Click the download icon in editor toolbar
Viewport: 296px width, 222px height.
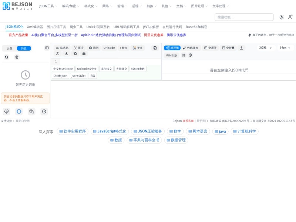(x=66, y=54)
